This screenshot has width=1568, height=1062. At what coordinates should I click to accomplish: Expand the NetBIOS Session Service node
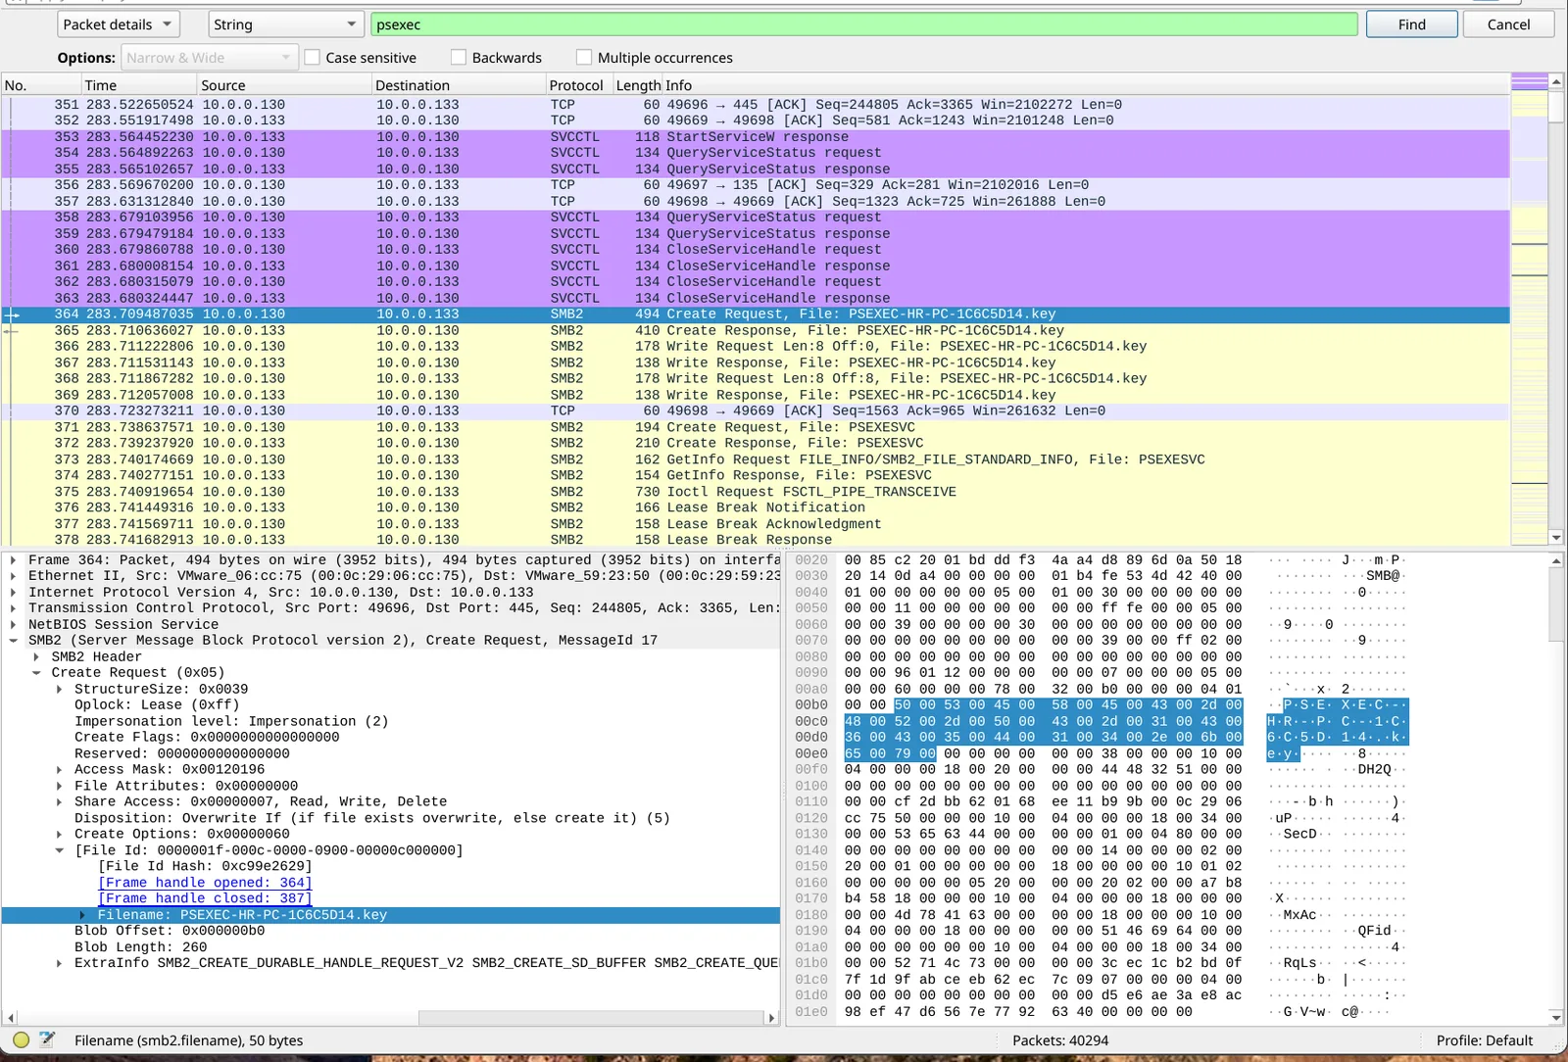click(14, 624)
